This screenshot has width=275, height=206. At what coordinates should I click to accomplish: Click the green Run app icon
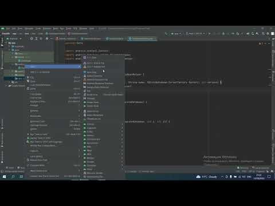click(210, 34)
